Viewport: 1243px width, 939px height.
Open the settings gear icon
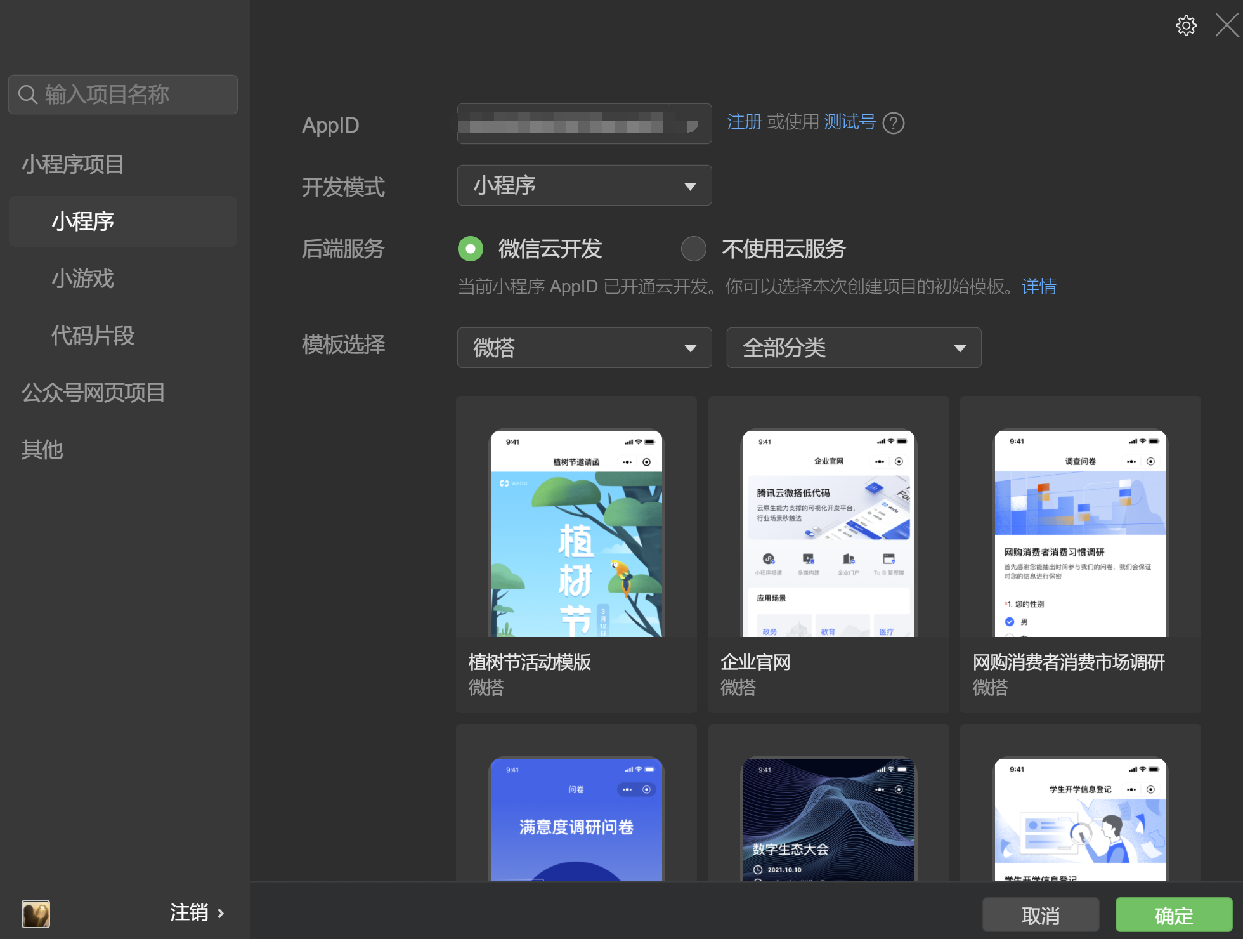pyautogui.click(x=1186, y=26)
